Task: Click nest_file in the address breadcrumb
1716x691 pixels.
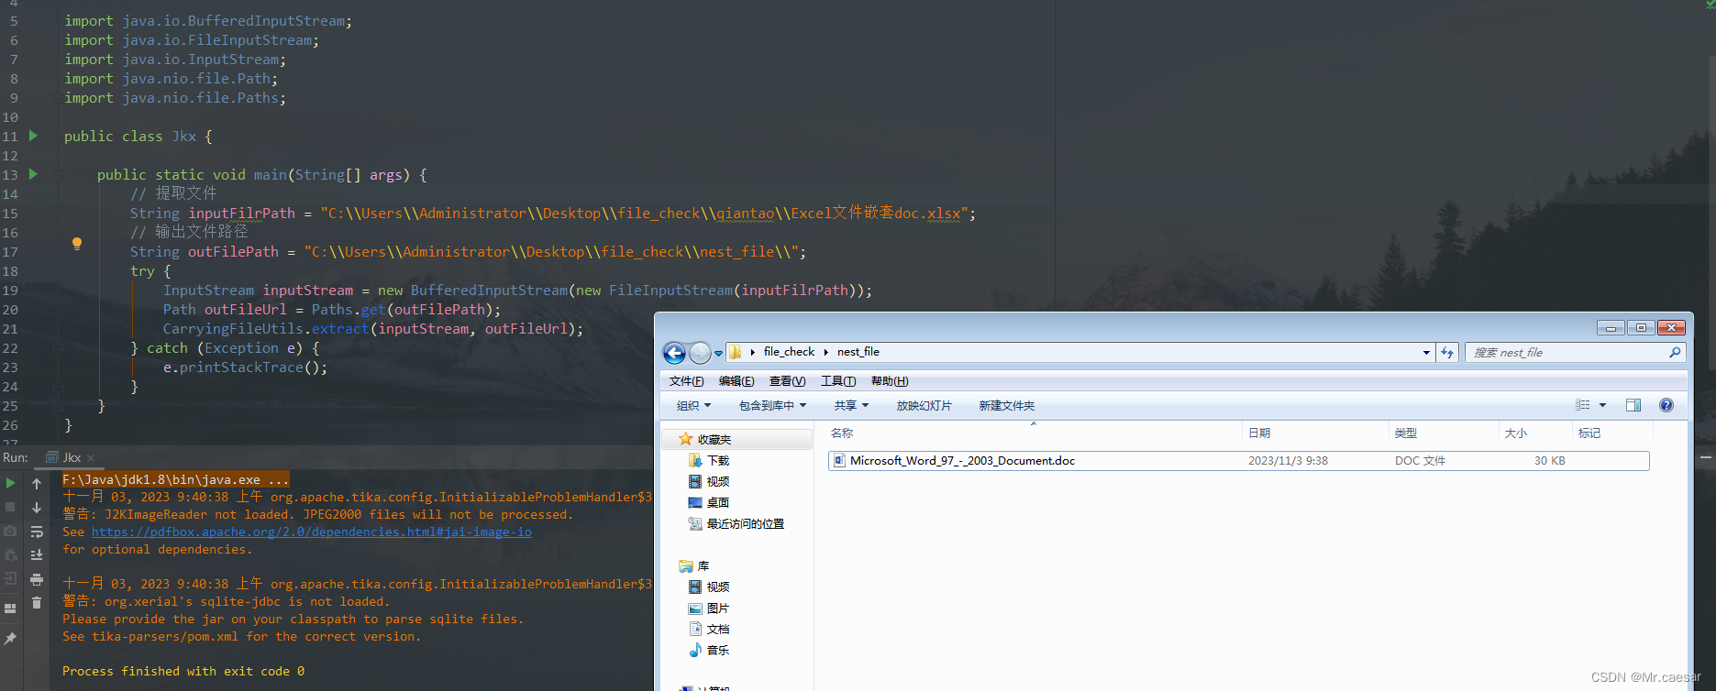Action: click(858, 352)
